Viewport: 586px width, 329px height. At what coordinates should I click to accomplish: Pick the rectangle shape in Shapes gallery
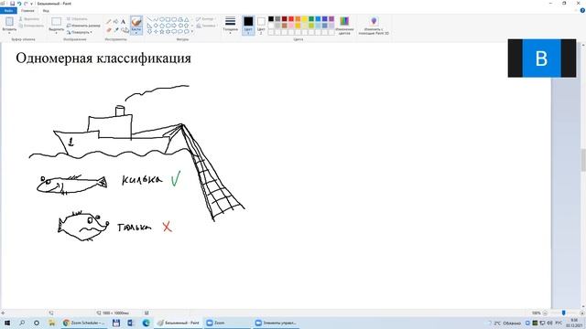click(168, 19)
